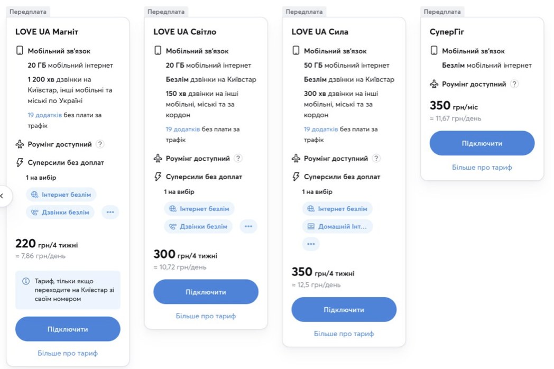Image resolution: width=554 pixels, height=369 pixels.
Task: Expand more superpowers in LOVE UA Магніт
Action: pos(110,212)
